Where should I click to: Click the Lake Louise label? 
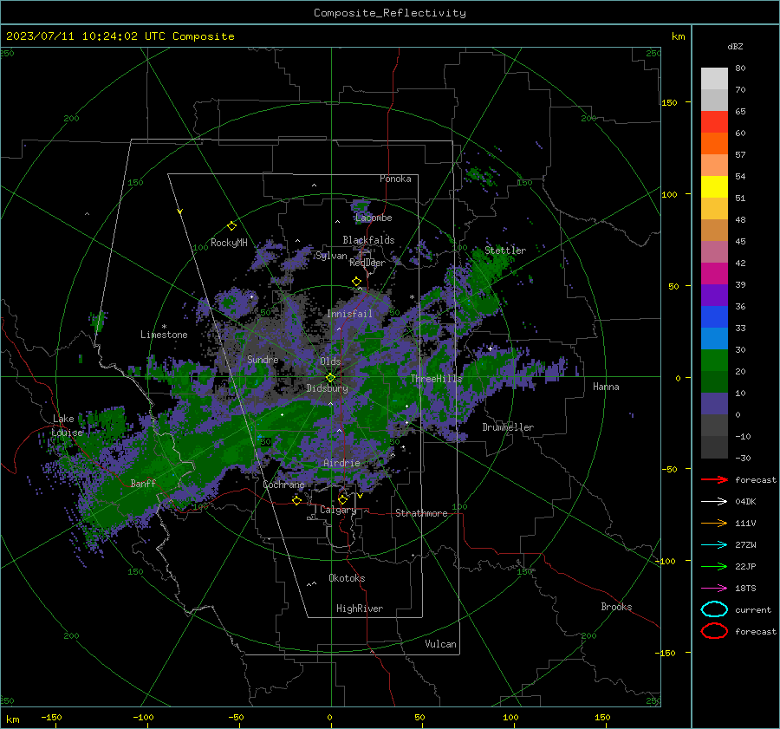click(68, 426)
